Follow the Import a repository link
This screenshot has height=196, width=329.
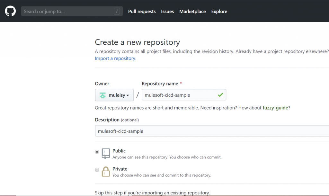pos(115,58)
